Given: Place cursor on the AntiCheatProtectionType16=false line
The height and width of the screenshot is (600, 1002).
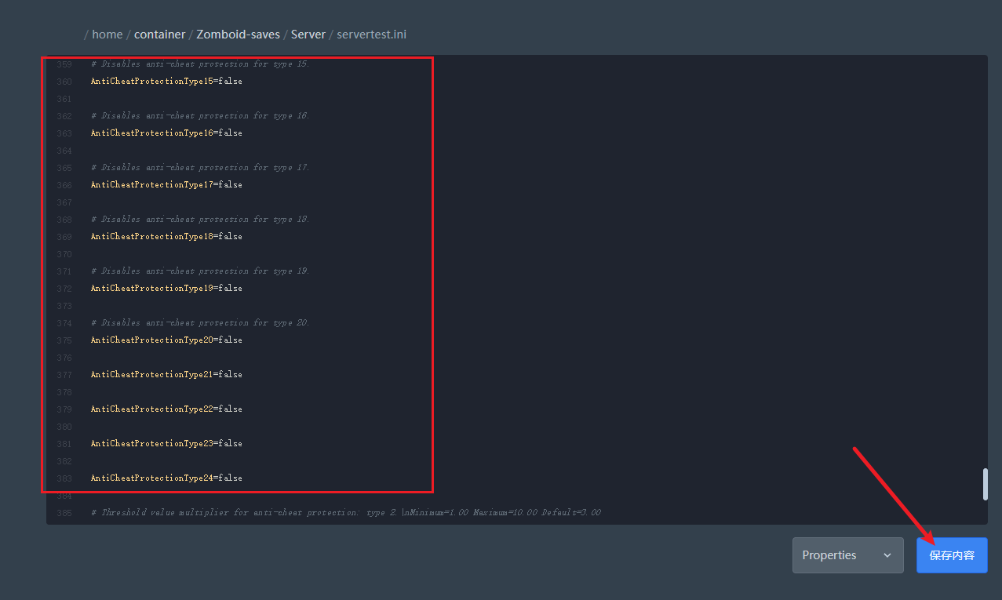Looking at the screenshot, I should [x=166, y=133].
